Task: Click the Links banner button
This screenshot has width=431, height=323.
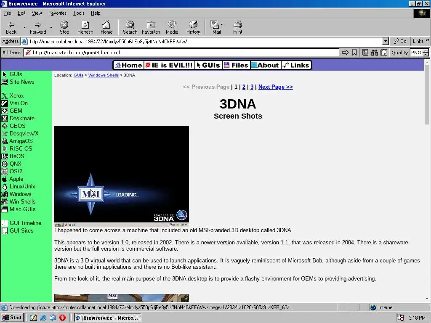Action: point(297,65)
